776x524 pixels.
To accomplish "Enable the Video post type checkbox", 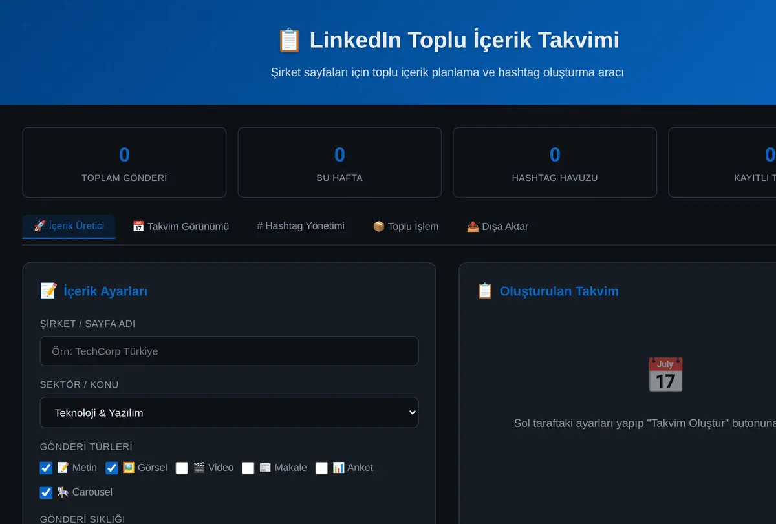I will [x=182, y=468].
